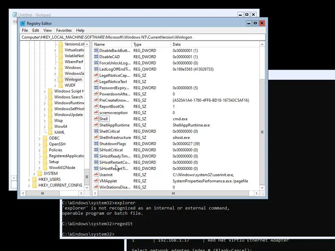The width and height of the screenshot is (335, 251).
Task: Select the Userinit string icon
Action: [96, 175]
